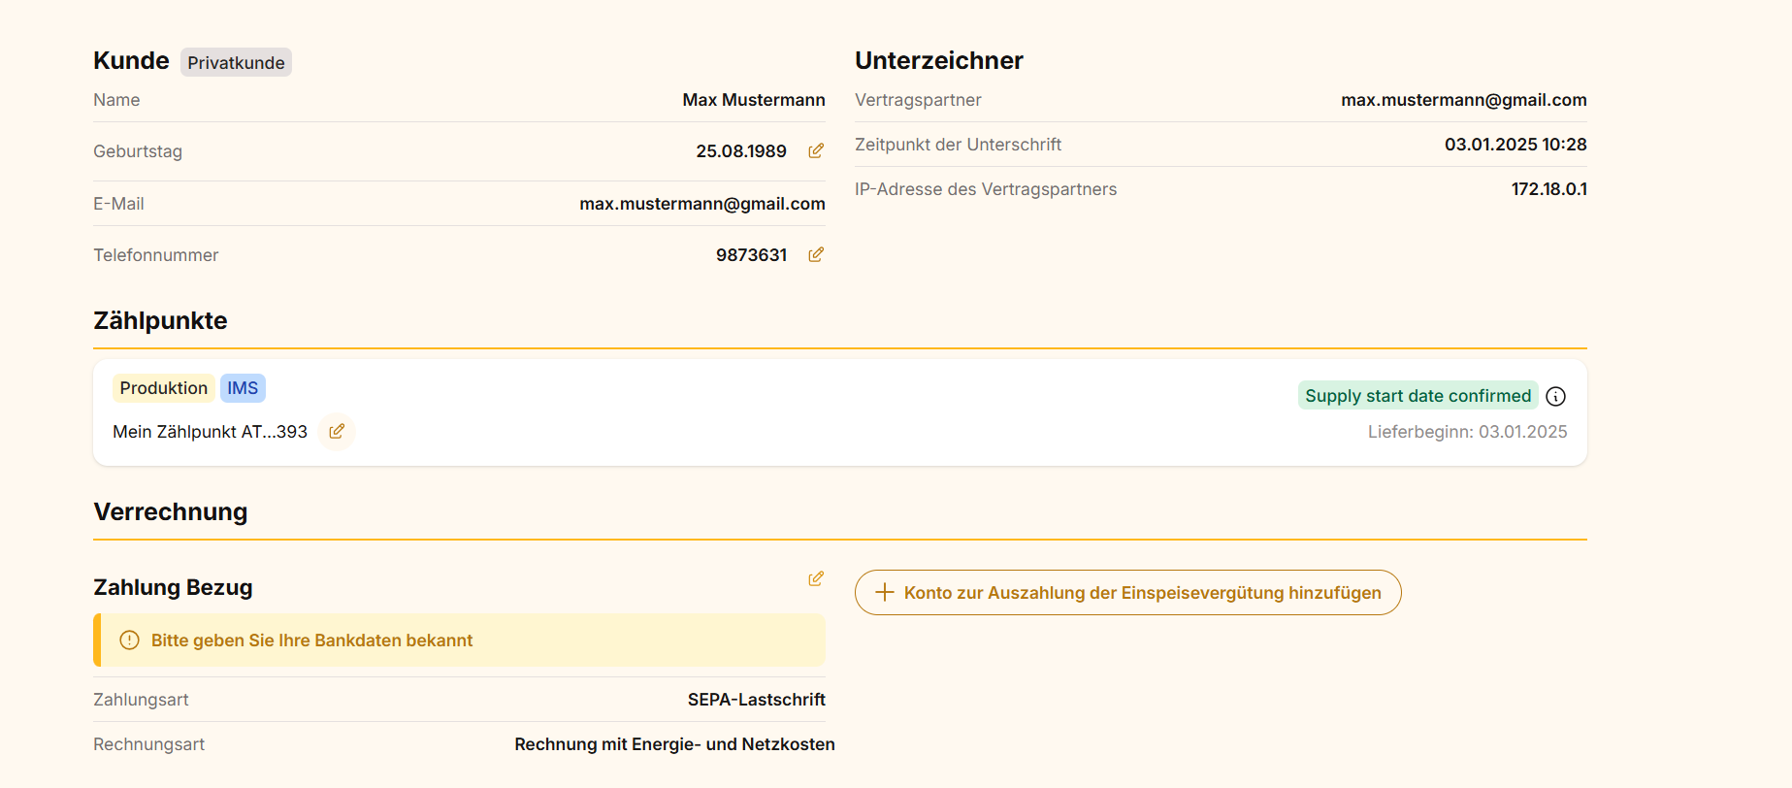Click the IMS tag
The height and width of the screenshot is (788, 1792).
(x=243, y=388)
